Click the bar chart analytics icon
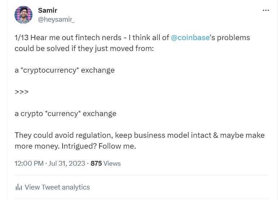The width and height of the screenshot is (278, 200). (x=19, y=187)
